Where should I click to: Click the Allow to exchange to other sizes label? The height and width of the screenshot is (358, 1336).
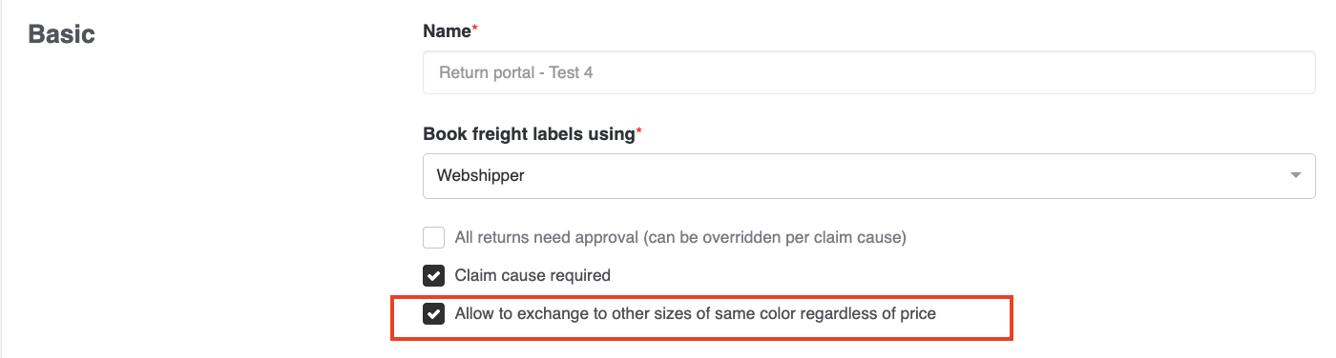pyautogui.click(x=696, y=313)
